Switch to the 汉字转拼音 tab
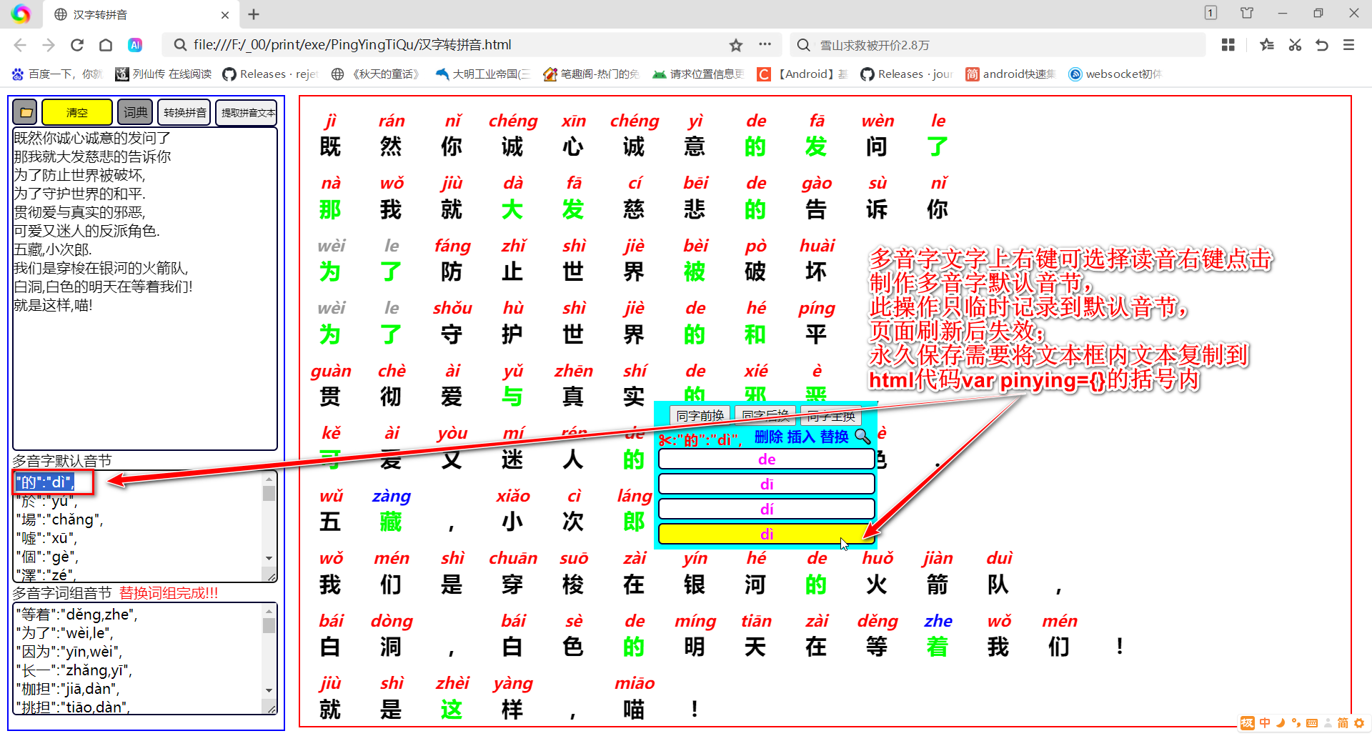 pyautogui.click(x=139, y=14)
